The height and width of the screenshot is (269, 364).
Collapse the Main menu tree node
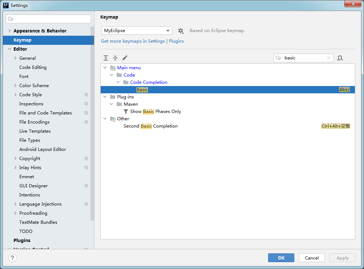(105, 68)
